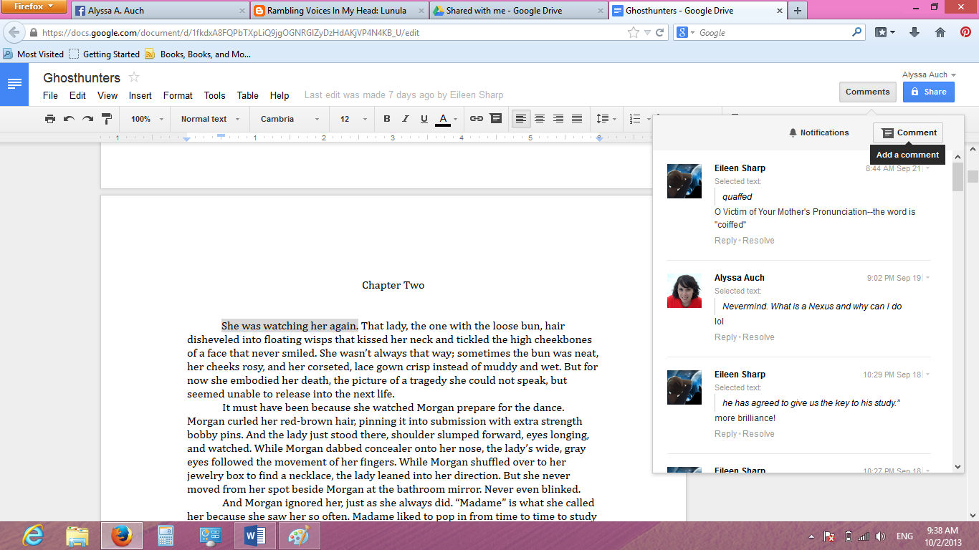979x550 pixels.
Task: Toggle italic formatting
Action: pyautogui.click(x=406, y=119)
